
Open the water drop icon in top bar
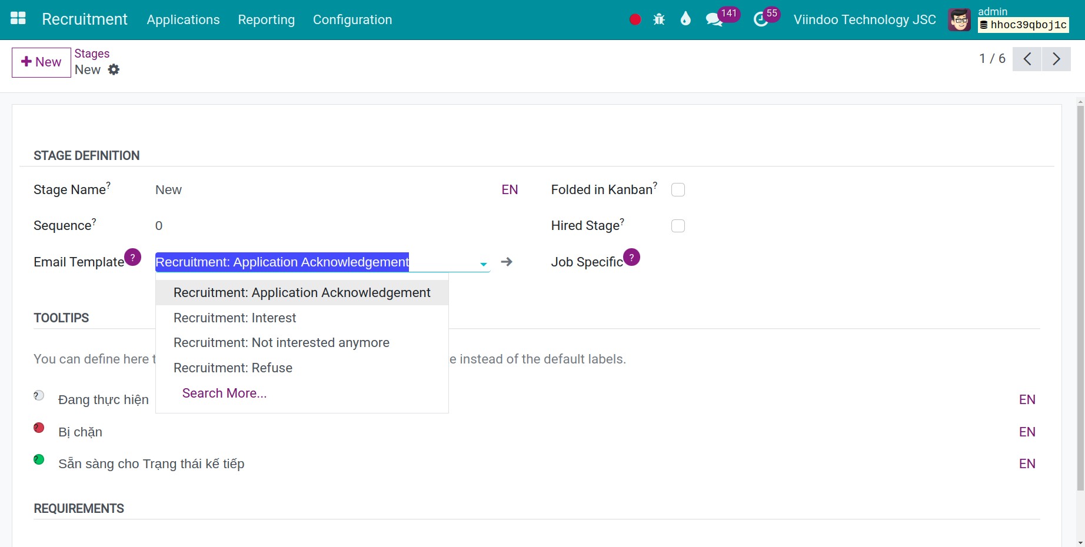[685, 19]
